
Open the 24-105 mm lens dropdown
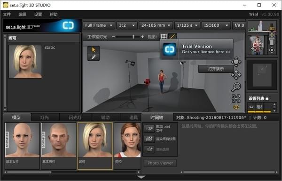156,25
